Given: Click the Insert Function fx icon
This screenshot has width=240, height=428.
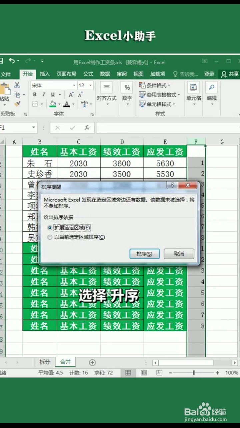Looking at the screenshot, I should [x=87, y=128].
